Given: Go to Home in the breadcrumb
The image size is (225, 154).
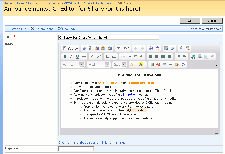Looking at the screenshot, I should tap(8, 3).
